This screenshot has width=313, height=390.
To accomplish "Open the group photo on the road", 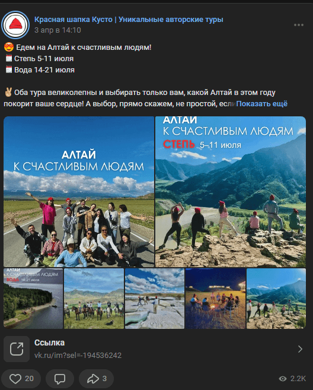I will [79, 192].
